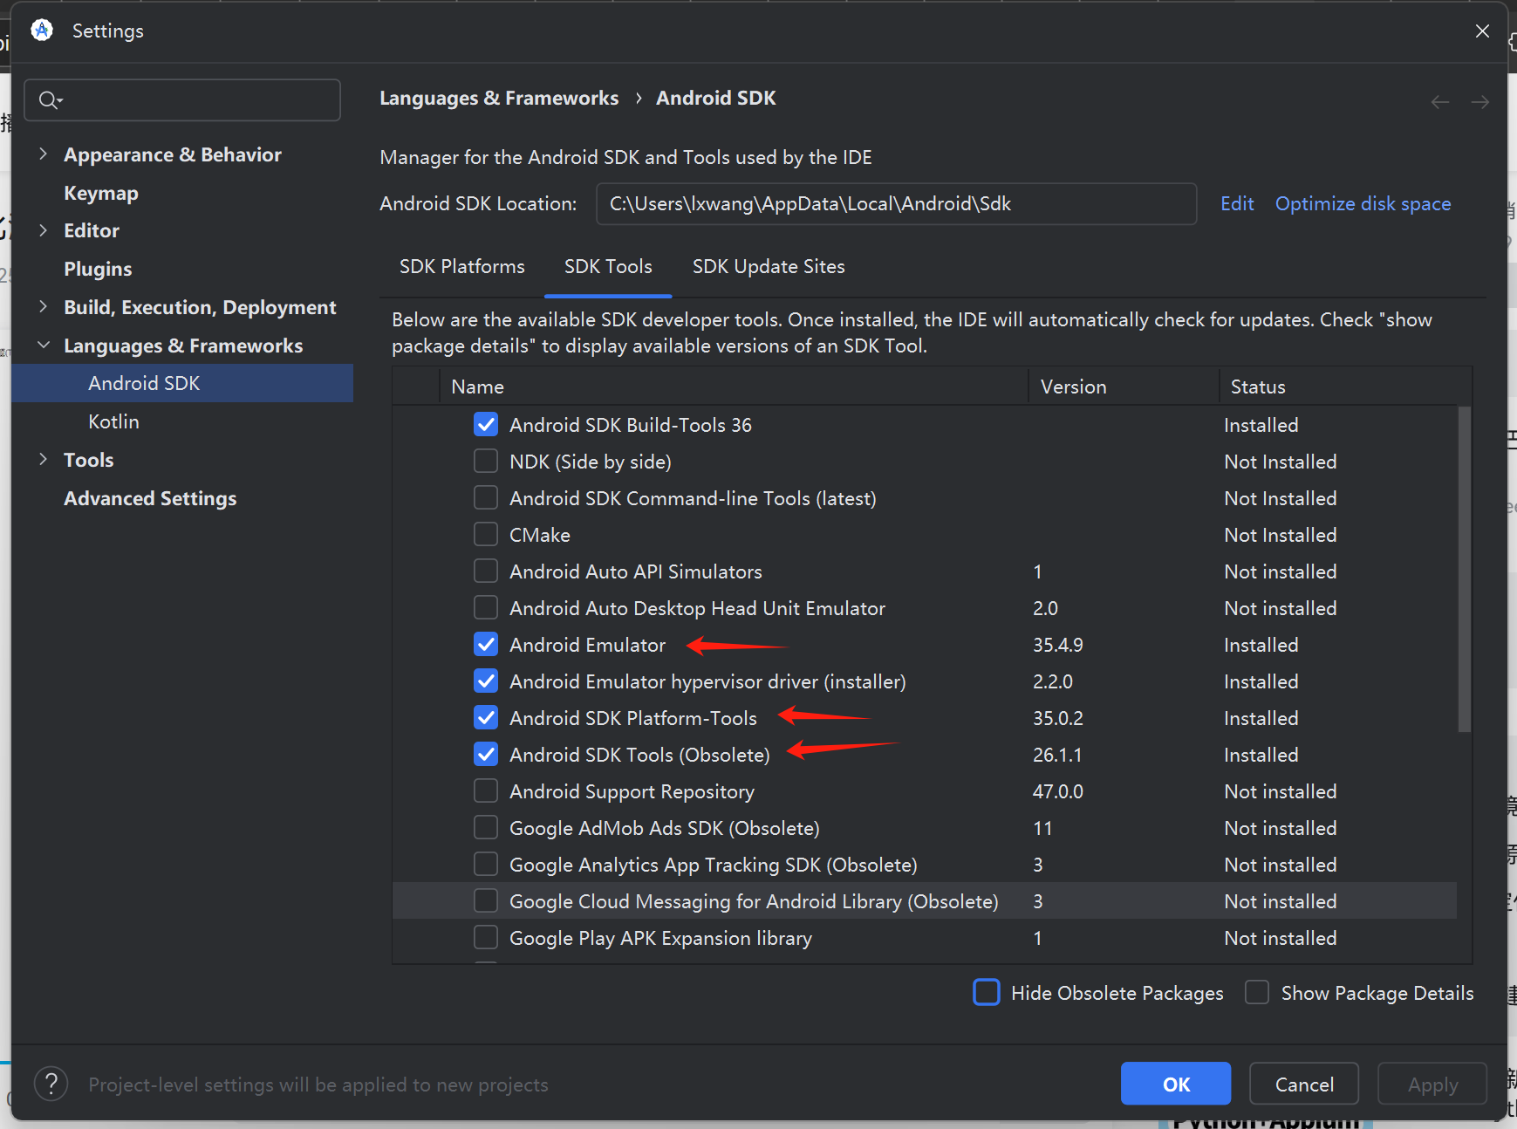Viewport: 1517px width, 1129px height.
Task: Click version 35.4.9 cell
Action: pos(1058,645)
